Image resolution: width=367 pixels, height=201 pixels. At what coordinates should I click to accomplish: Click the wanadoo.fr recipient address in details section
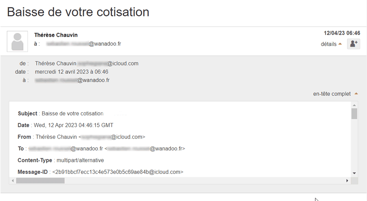(x=72, y=80)
